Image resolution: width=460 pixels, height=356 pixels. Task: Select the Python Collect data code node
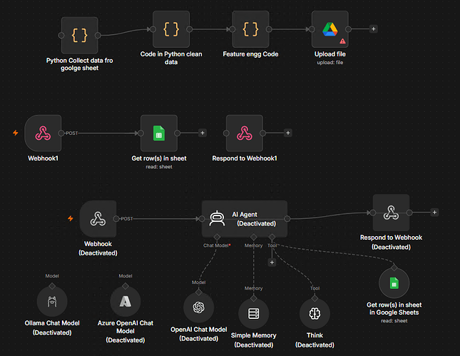[79, 35]
